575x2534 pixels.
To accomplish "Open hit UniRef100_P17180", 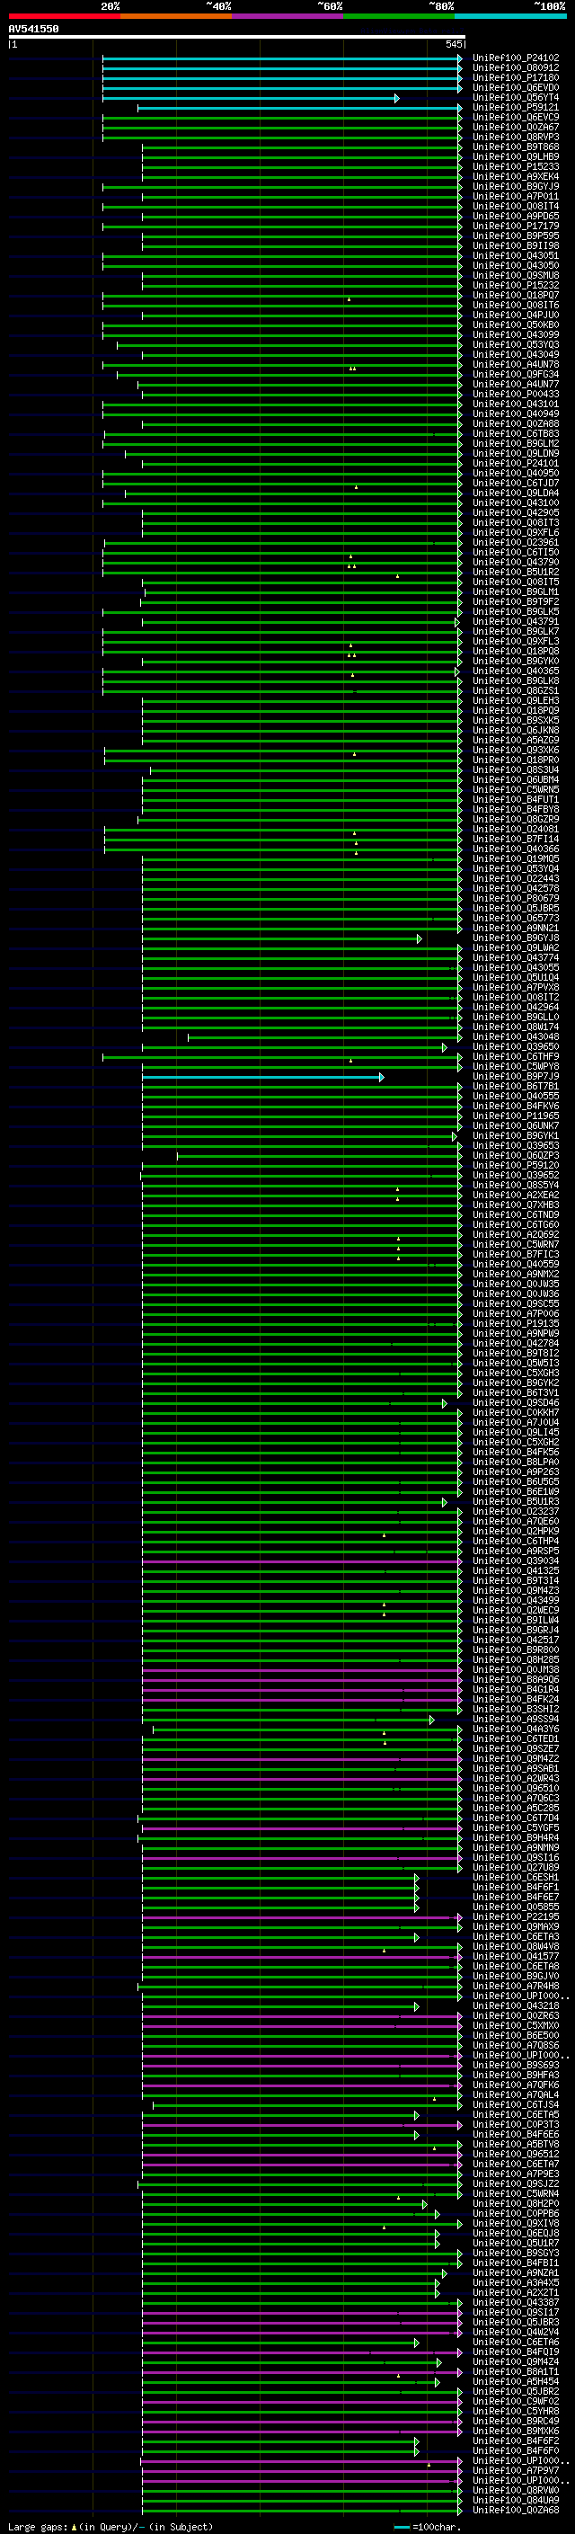I will [516, 77].
